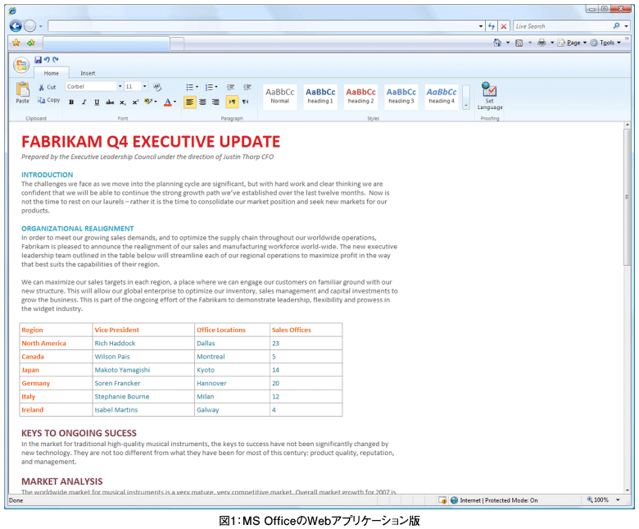Open the Favorites Center star icon

coord(16,43)
